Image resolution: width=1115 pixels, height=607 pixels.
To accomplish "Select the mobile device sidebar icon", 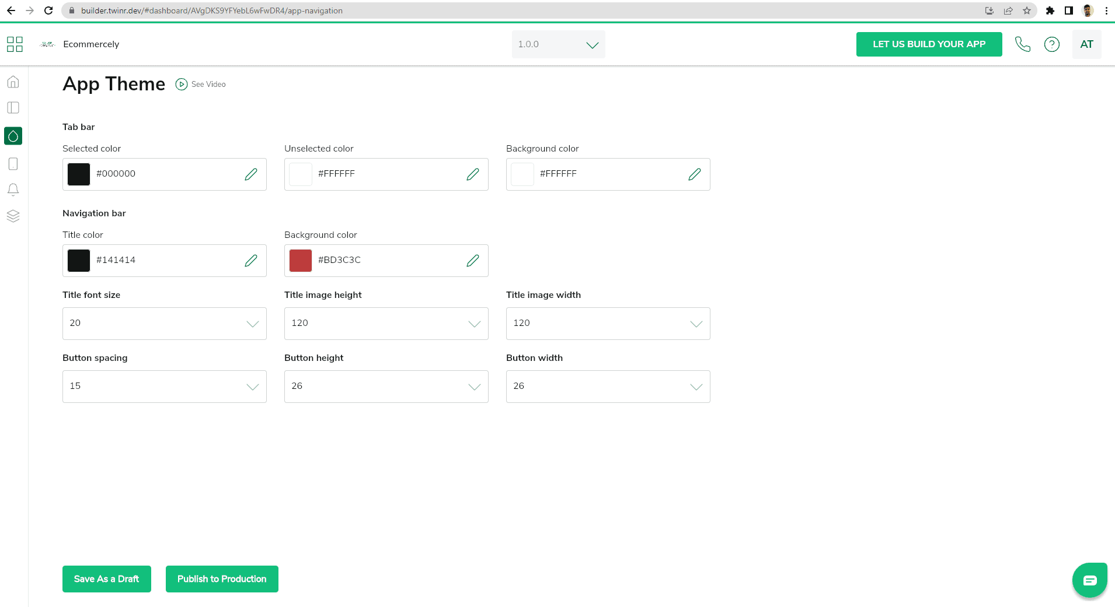I will click(13, 164).
